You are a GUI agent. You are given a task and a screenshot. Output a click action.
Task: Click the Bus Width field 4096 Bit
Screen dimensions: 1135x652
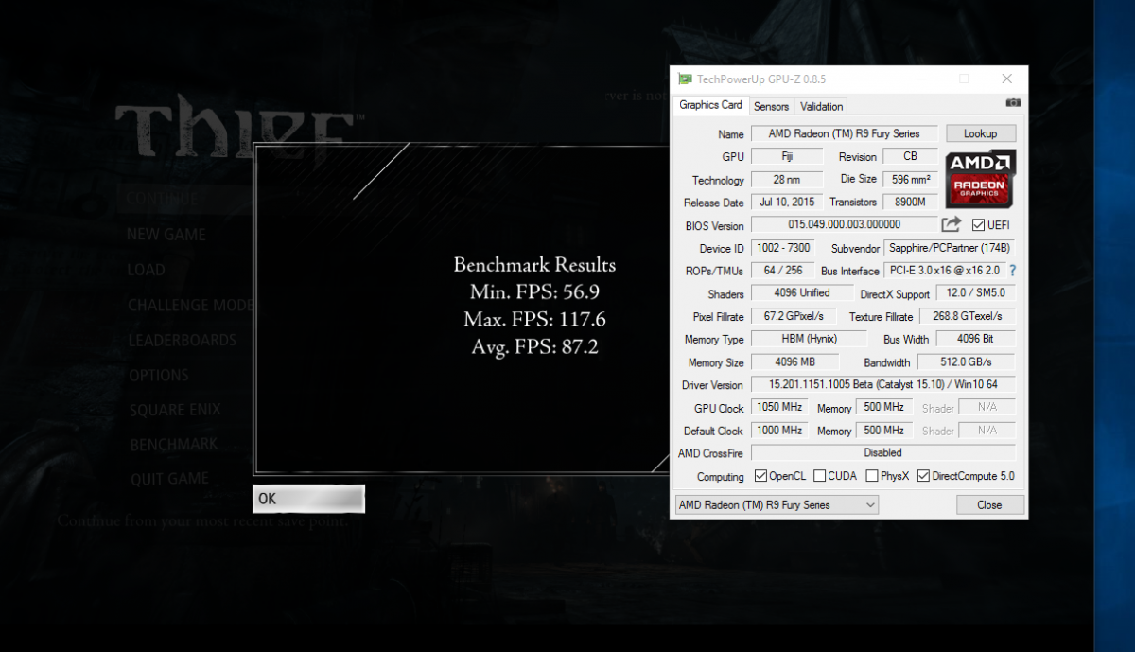click(x=975, y=339)
